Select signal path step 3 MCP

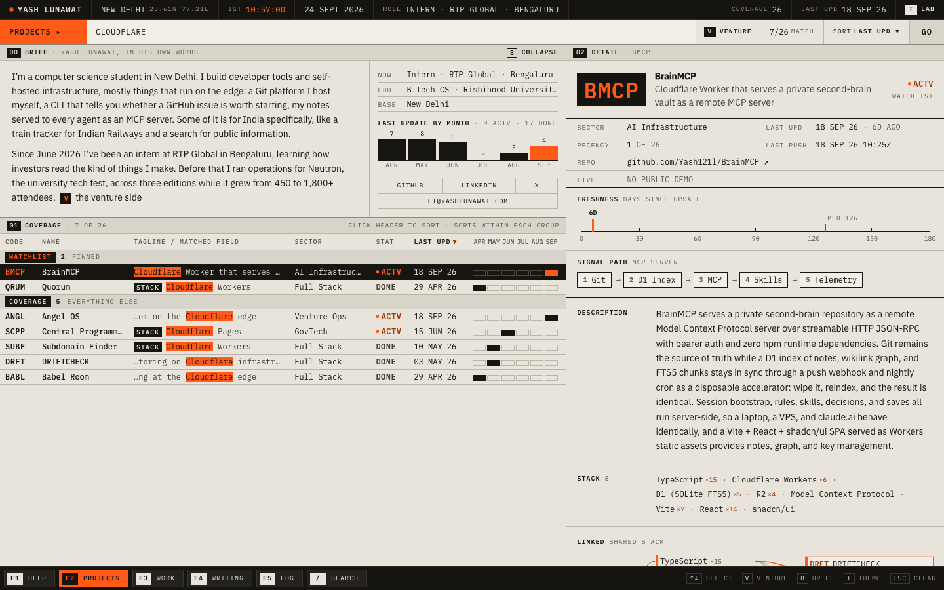pyautogui.click(x=710, y=280)
